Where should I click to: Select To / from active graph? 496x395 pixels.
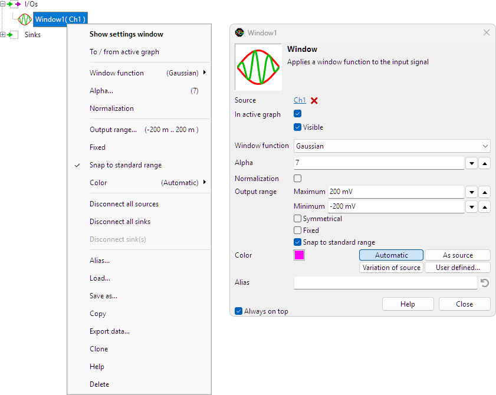coord(139,52)
